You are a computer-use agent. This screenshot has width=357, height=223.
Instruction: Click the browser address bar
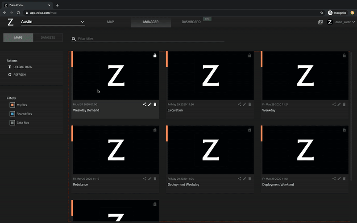pyautogui.click(x=171, y=13)
